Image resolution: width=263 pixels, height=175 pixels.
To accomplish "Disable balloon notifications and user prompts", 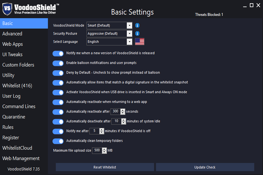I will [x=58, y=63].
